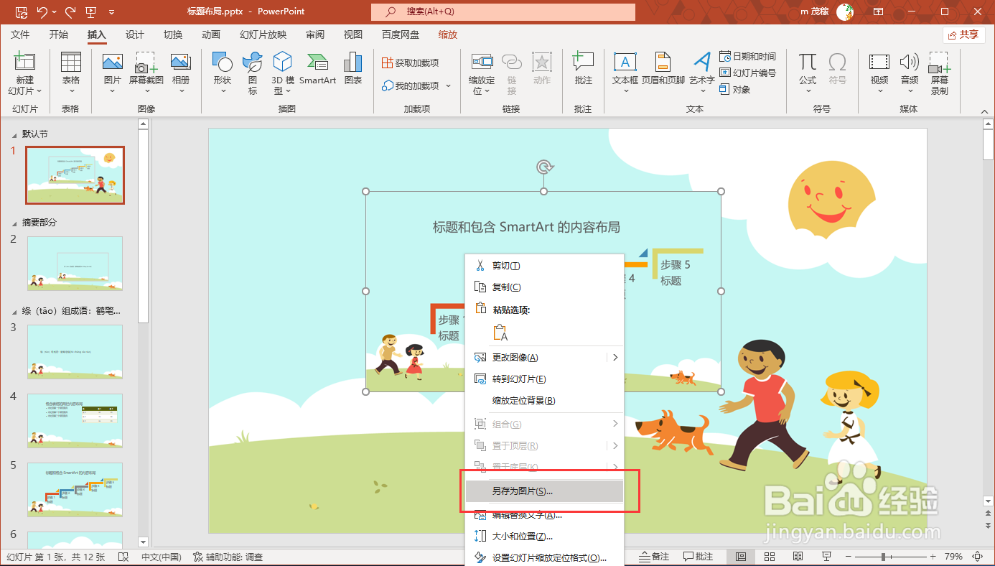Viewport: 995px width, 566px height.
Task: Click the undo icon
Action: [x=42, y=11]
